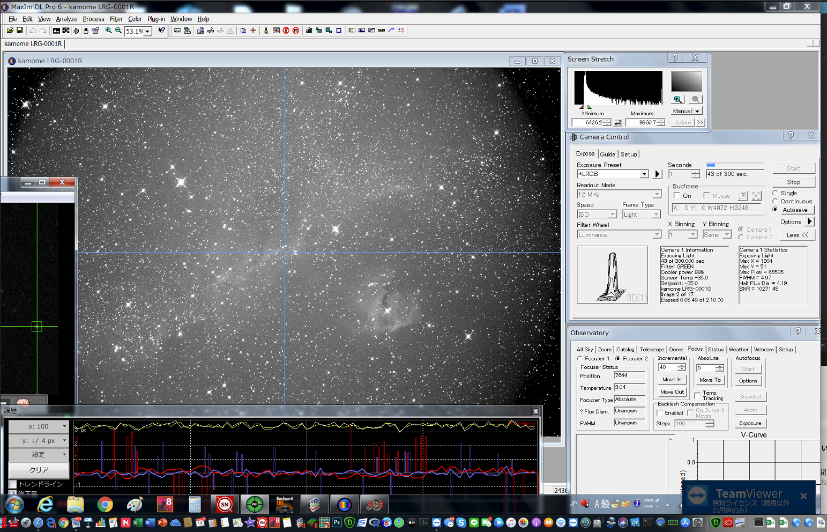
Task: Switch to the Guide tab
Action: pos(607,154)
